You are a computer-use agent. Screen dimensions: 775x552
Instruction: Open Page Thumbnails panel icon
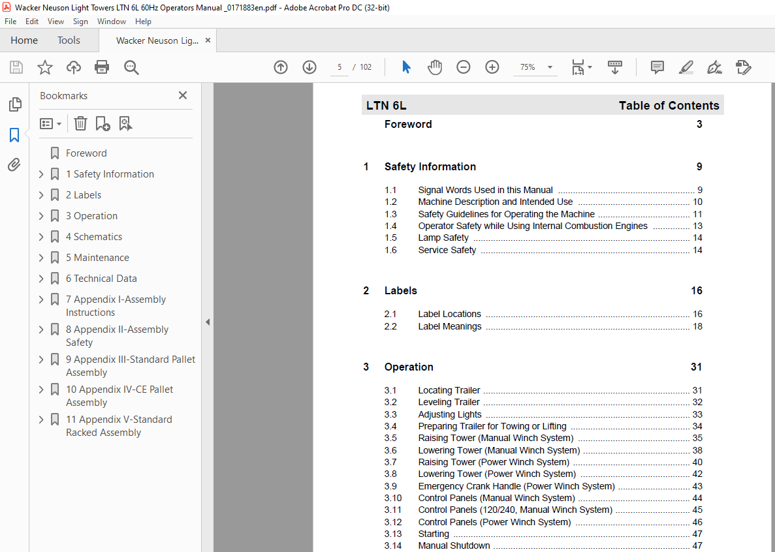pyautogui.click(x=15, y=104)
